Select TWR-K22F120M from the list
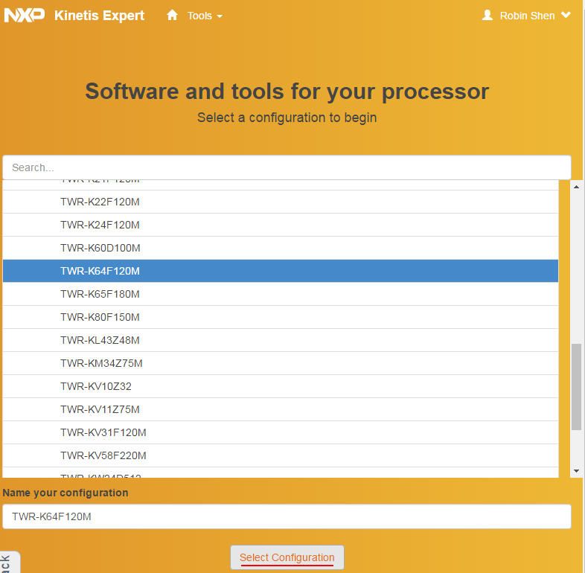Image resolution: width=585 pixels, height=573 pixels. pos(281,202)
